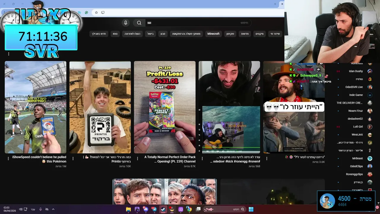Select the מיקסים filter chip
The width and height of the screenshot is (380, 214).
[259, 34]
